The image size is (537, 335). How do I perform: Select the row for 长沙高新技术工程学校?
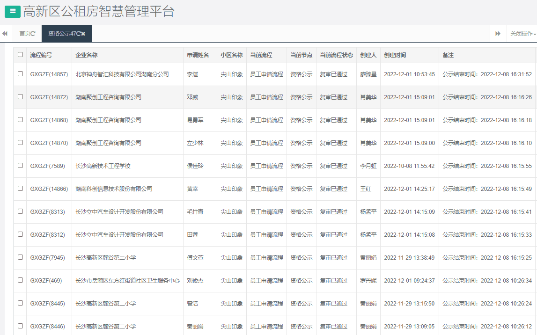[103, 166]
